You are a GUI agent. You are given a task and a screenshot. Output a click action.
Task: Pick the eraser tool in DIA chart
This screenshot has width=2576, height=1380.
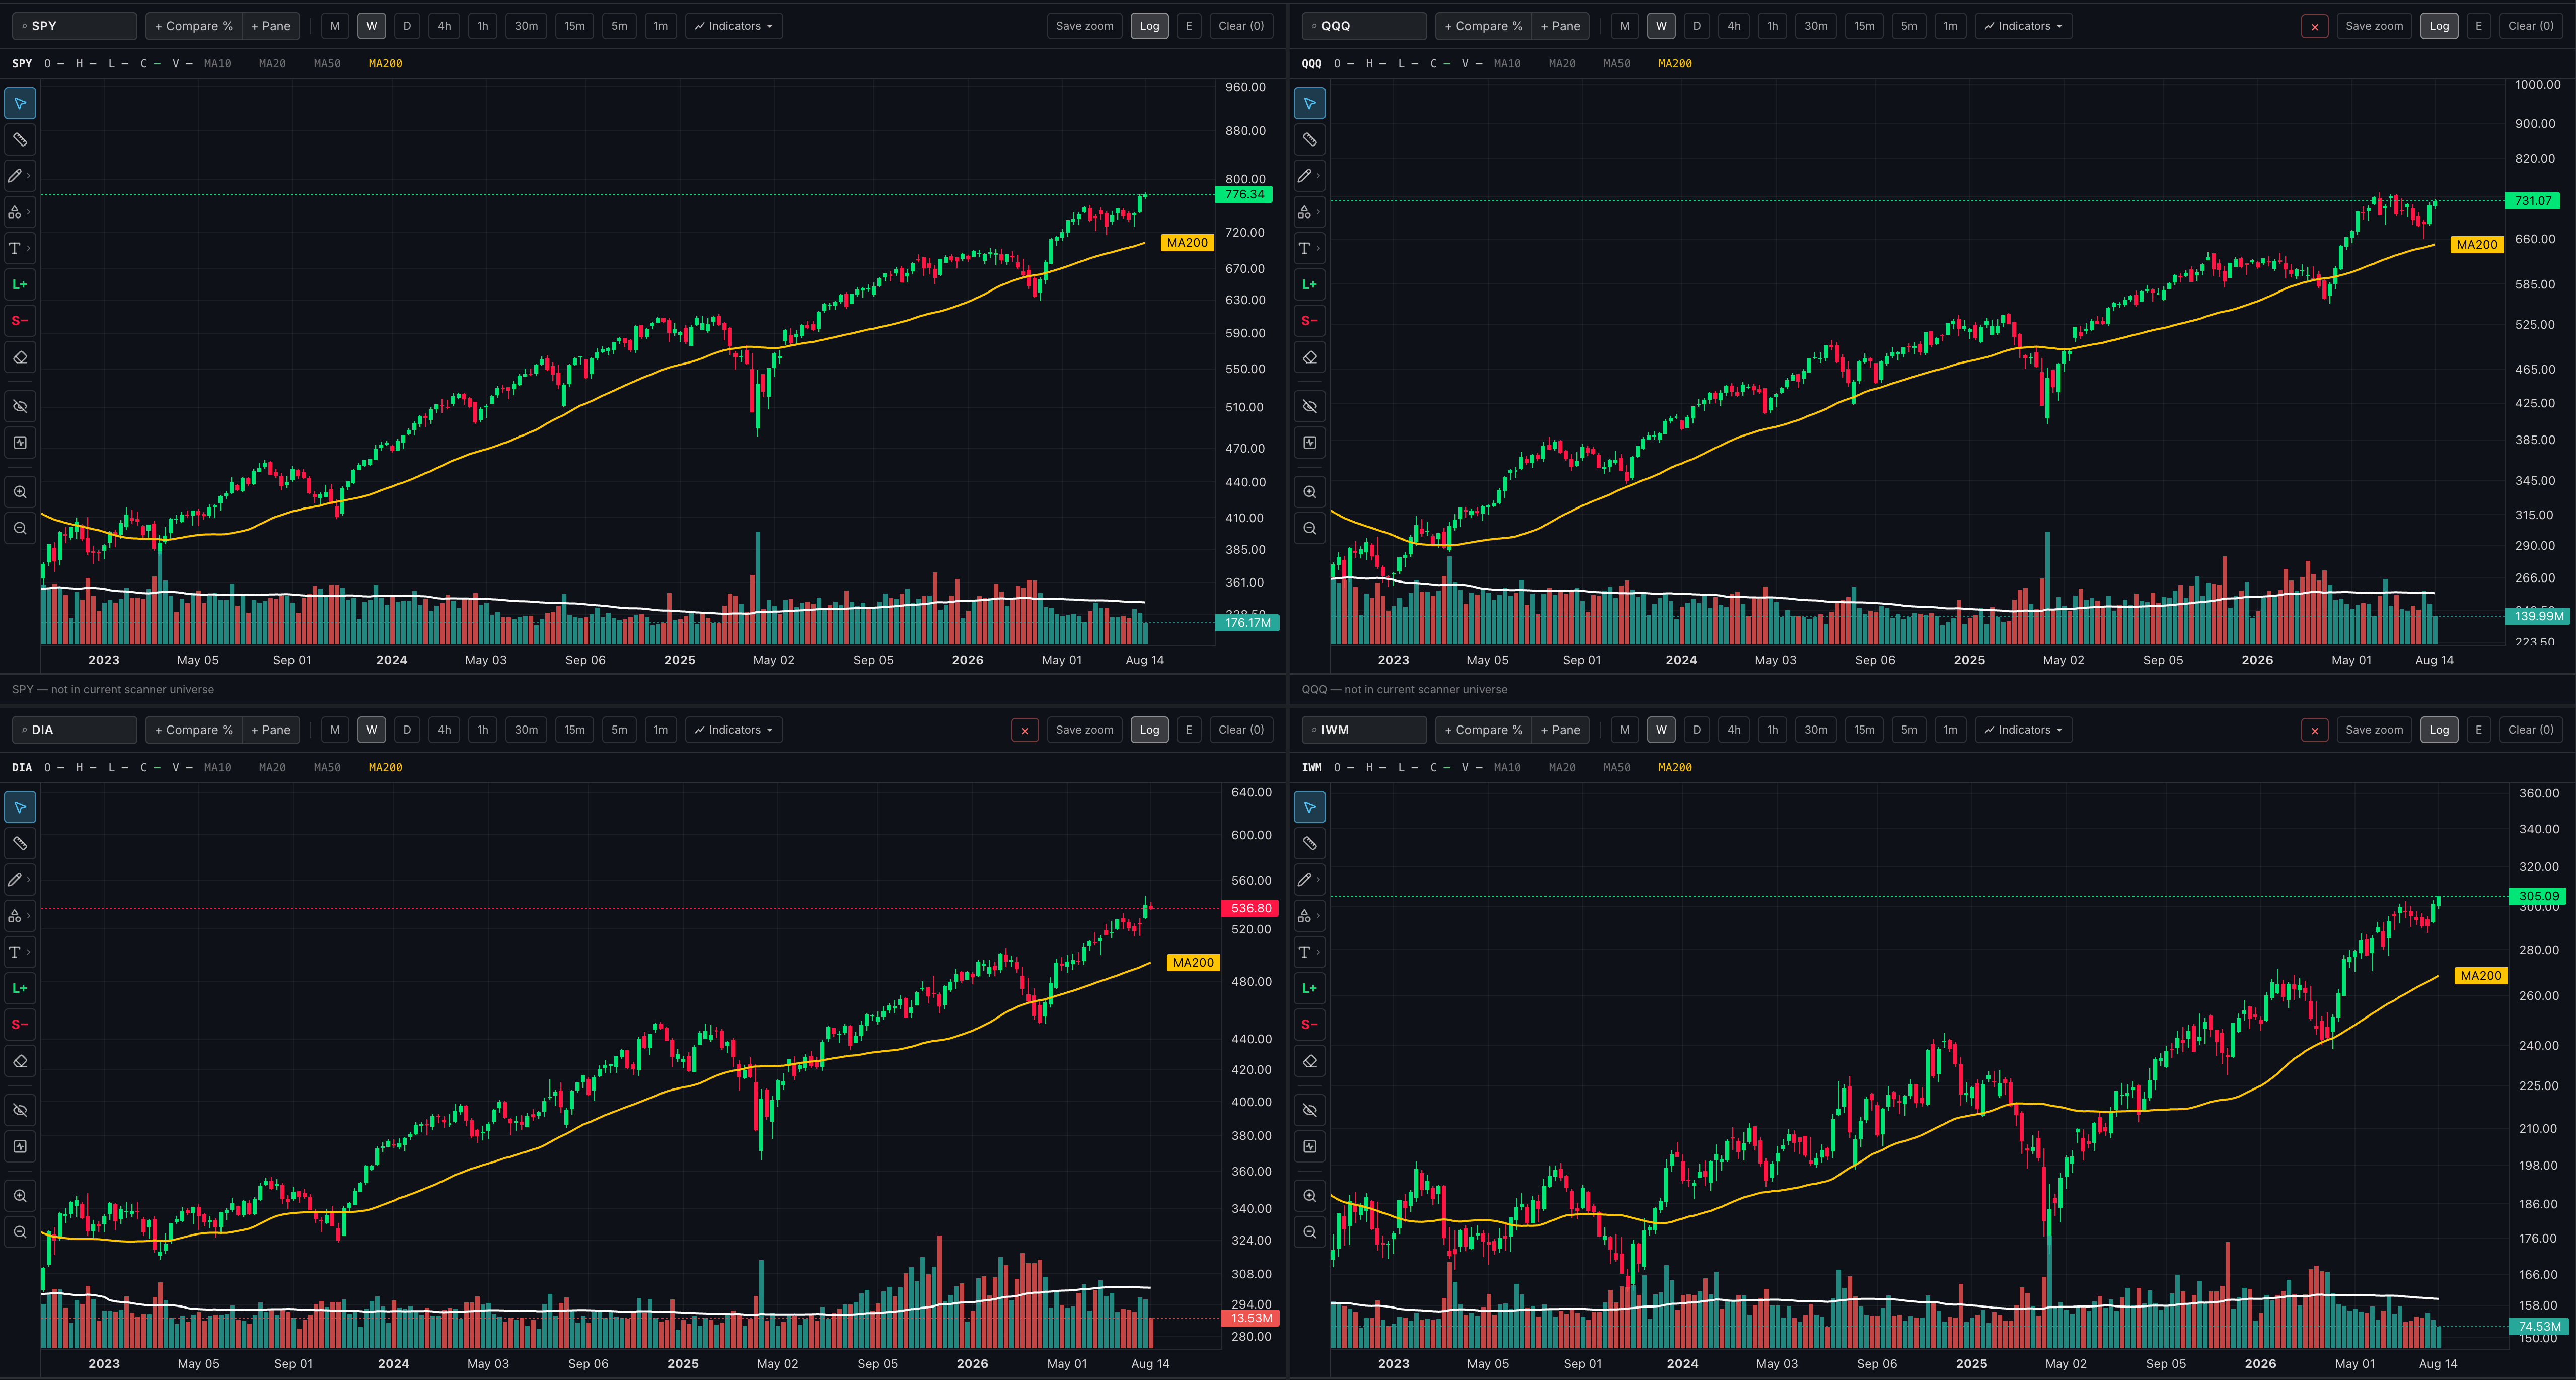tap(20, 1061)
